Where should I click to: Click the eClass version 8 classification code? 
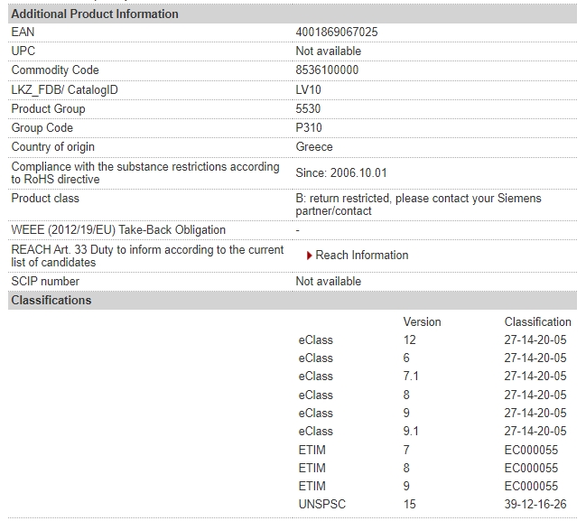[535, 395]
